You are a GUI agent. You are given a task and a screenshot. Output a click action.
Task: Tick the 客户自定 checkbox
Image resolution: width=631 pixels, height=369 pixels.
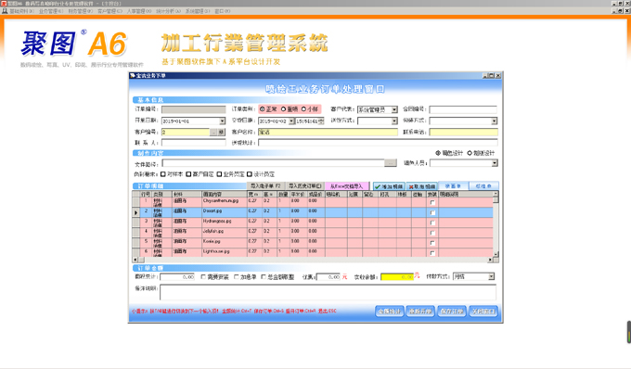[x=188, y=174]
